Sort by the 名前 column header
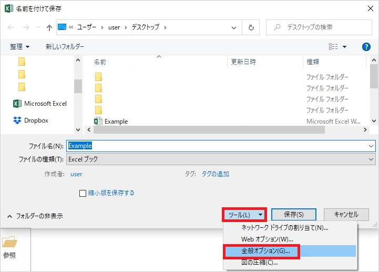The image size is (379, 272). tap(100, 62)
